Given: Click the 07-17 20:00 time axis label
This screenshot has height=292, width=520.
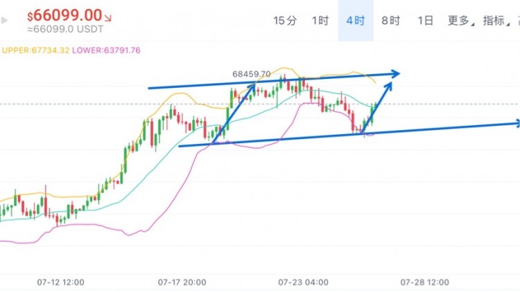Looking at the screenshot, I should [x=182, y=282].
